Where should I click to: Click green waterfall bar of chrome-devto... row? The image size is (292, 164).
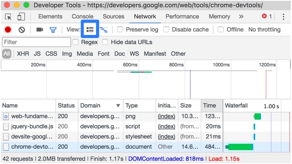(x=240, y=147)
